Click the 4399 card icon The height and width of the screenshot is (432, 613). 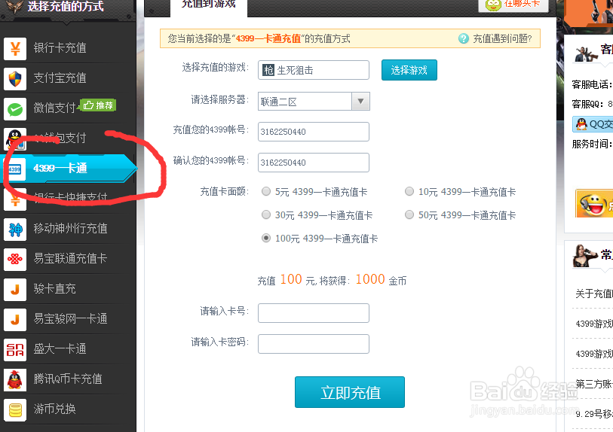click(x=15, y=169)
